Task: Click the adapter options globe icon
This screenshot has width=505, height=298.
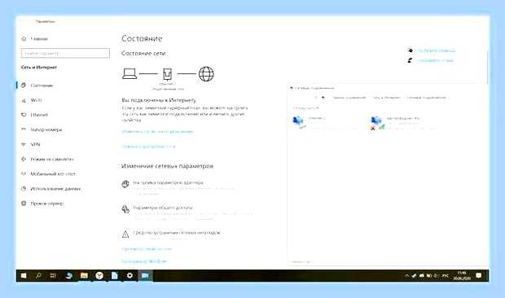Action: tap(125, 184)
